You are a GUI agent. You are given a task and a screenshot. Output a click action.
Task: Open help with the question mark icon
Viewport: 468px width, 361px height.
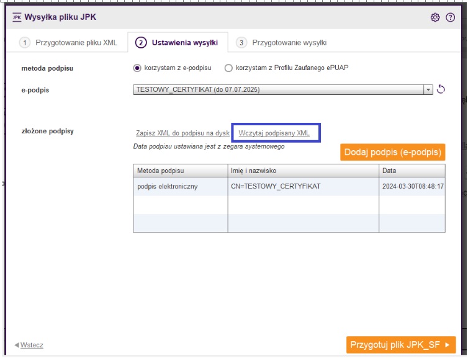(x=450, y=17)
